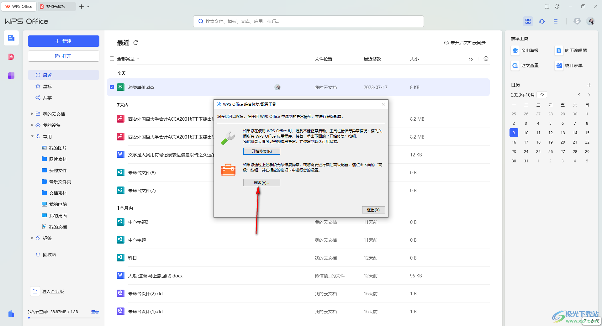Uncheck the 种类单价.xlsx file checkbox

pos(112,87)
